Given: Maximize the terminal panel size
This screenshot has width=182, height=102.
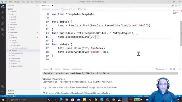Looking at the screenshot, I should click(177, 69).
